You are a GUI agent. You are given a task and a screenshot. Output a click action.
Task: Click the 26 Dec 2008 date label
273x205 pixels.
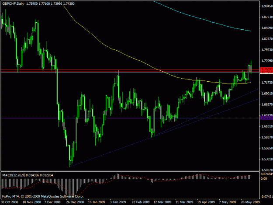[75, 202]
